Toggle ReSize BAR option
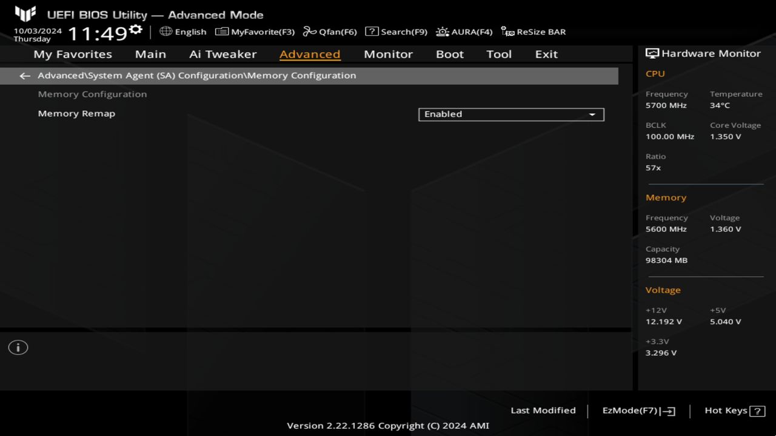This screenshot has height=436, width=776. pyautogui.click(x=533, y=31)
